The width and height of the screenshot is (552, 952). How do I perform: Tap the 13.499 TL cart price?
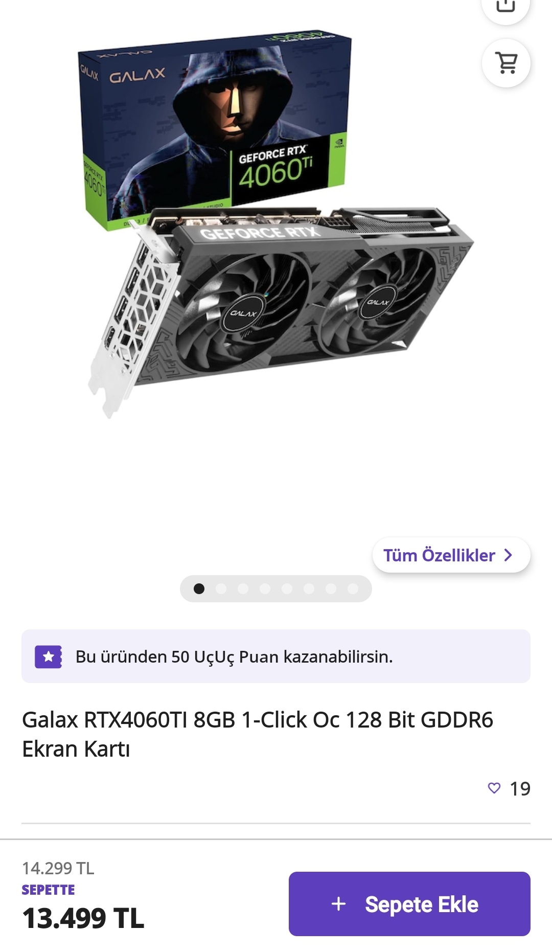pos(83,918)
